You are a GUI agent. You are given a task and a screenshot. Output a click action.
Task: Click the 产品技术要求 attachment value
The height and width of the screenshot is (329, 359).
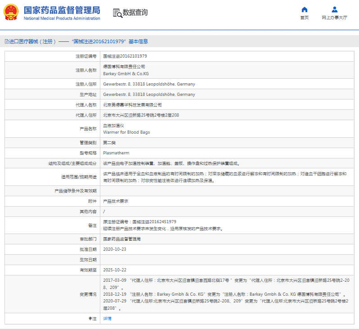point(116,201)
